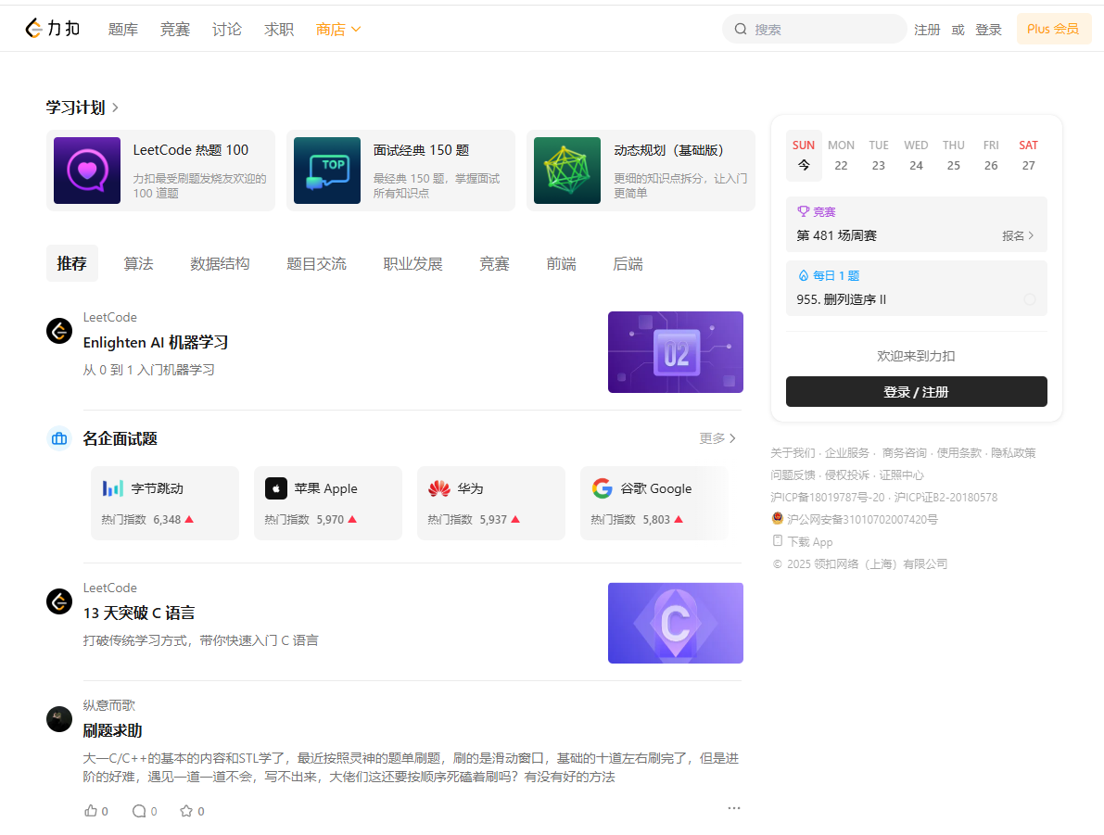
Task: Click the 名企面试题 briefcase icon
Action: coord(59,438)
